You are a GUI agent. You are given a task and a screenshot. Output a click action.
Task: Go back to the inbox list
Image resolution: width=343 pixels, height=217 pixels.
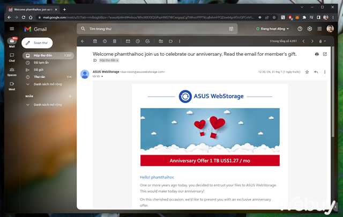click(83, 41)
